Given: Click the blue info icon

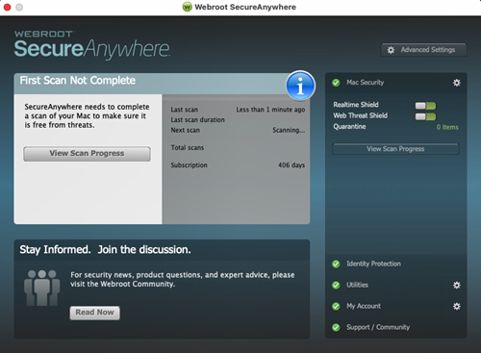Looking at the screenshot, I should click(x=300, y=86).
